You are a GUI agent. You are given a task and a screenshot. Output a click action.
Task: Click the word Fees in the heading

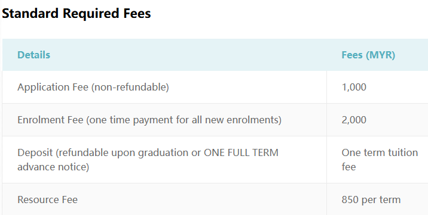(137, 13)
